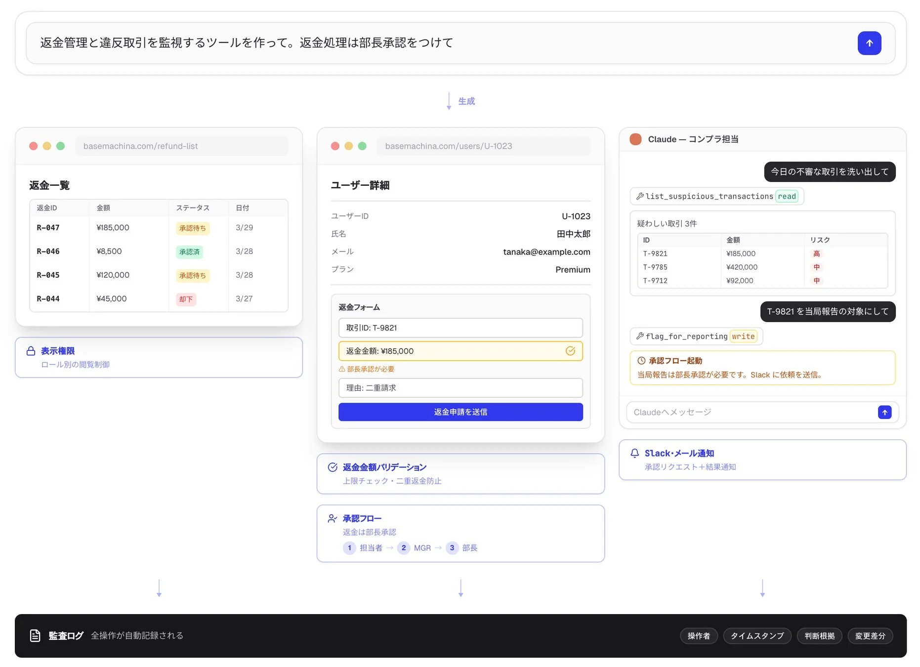Click the タイムスタンプ tag
920x667 pixels.
757,636
